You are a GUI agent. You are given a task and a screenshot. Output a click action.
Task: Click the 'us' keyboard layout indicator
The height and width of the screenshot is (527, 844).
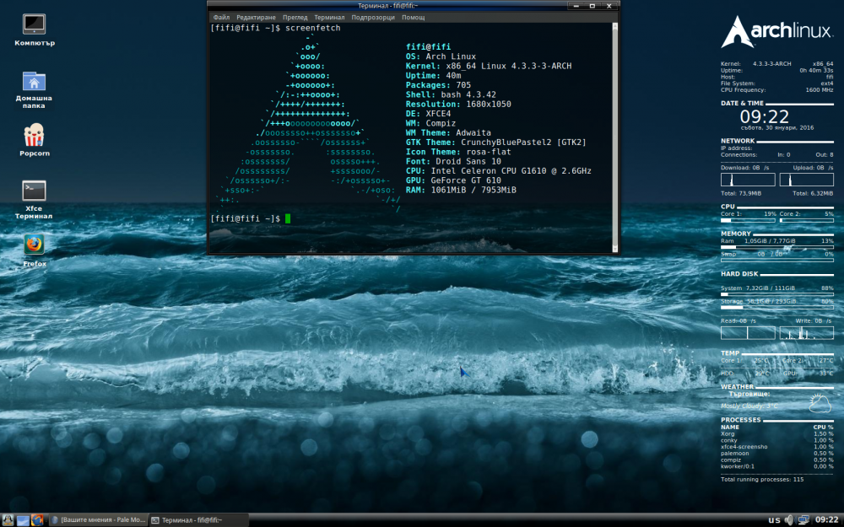[774, 520]
